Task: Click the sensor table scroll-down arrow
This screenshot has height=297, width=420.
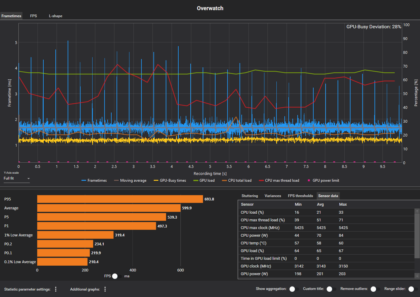Action: [x=417, y=276]
